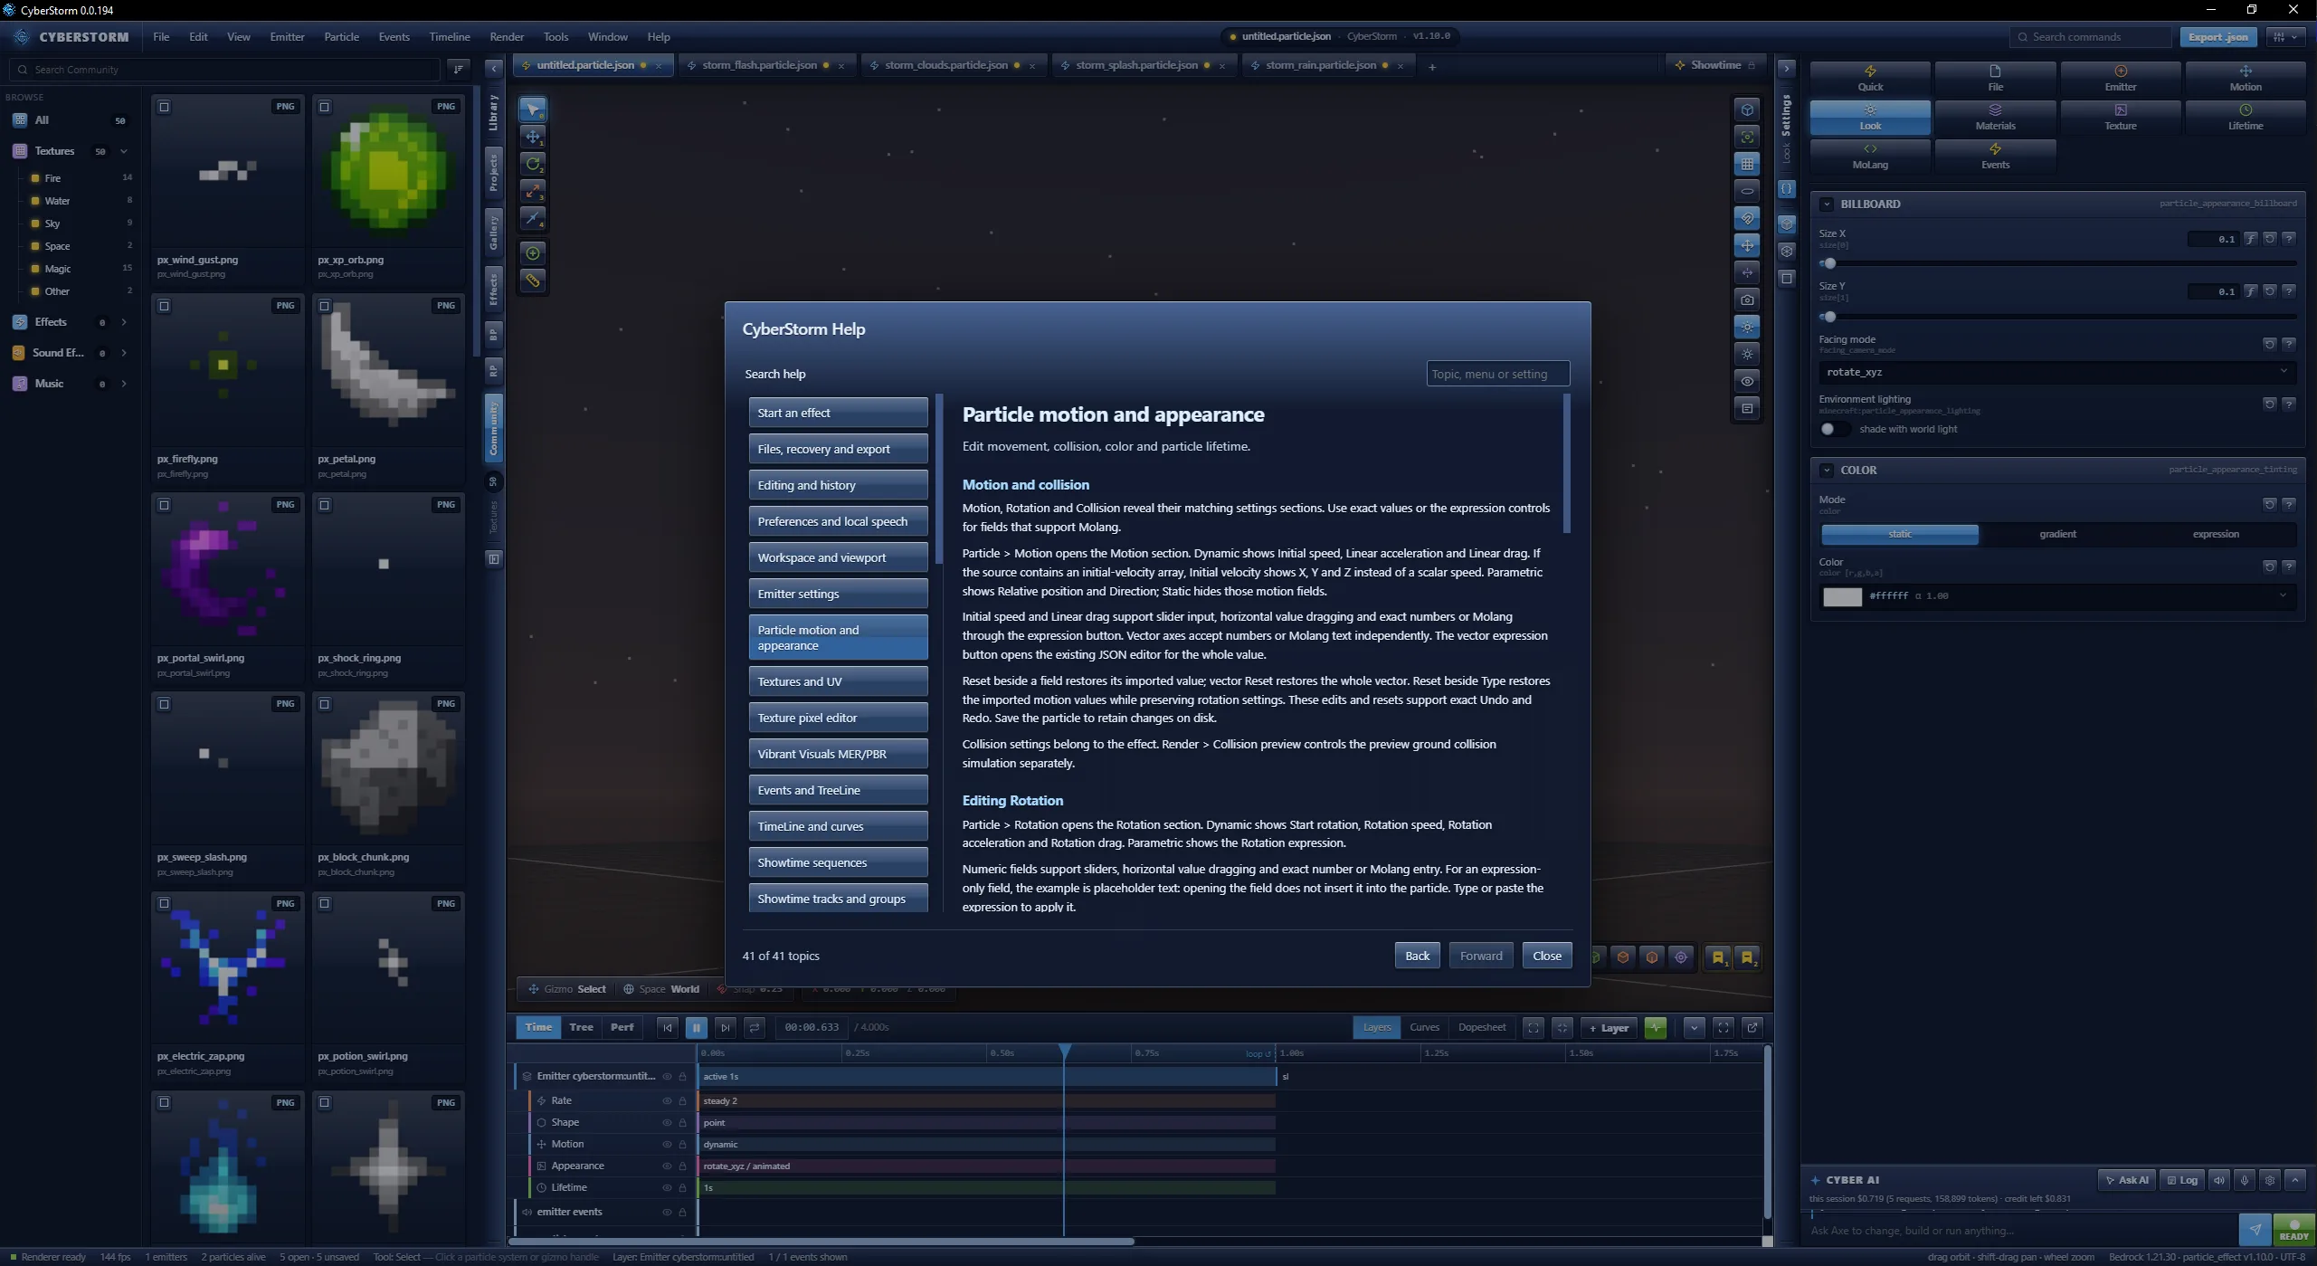Open the Cyber AI settings gear
Screen dimensions: 2317x1266
pyautogui.click(x=2269, y=1180)
